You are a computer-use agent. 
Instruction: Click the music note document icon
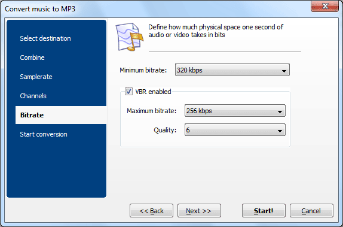click(x=130, y=37)
